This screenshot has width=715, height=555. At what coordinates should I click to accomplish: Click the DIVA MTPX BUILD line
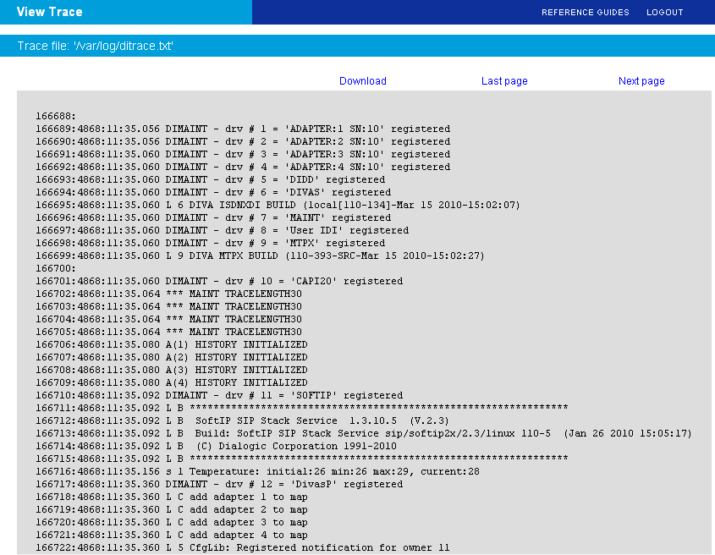(x=260, y=256)
